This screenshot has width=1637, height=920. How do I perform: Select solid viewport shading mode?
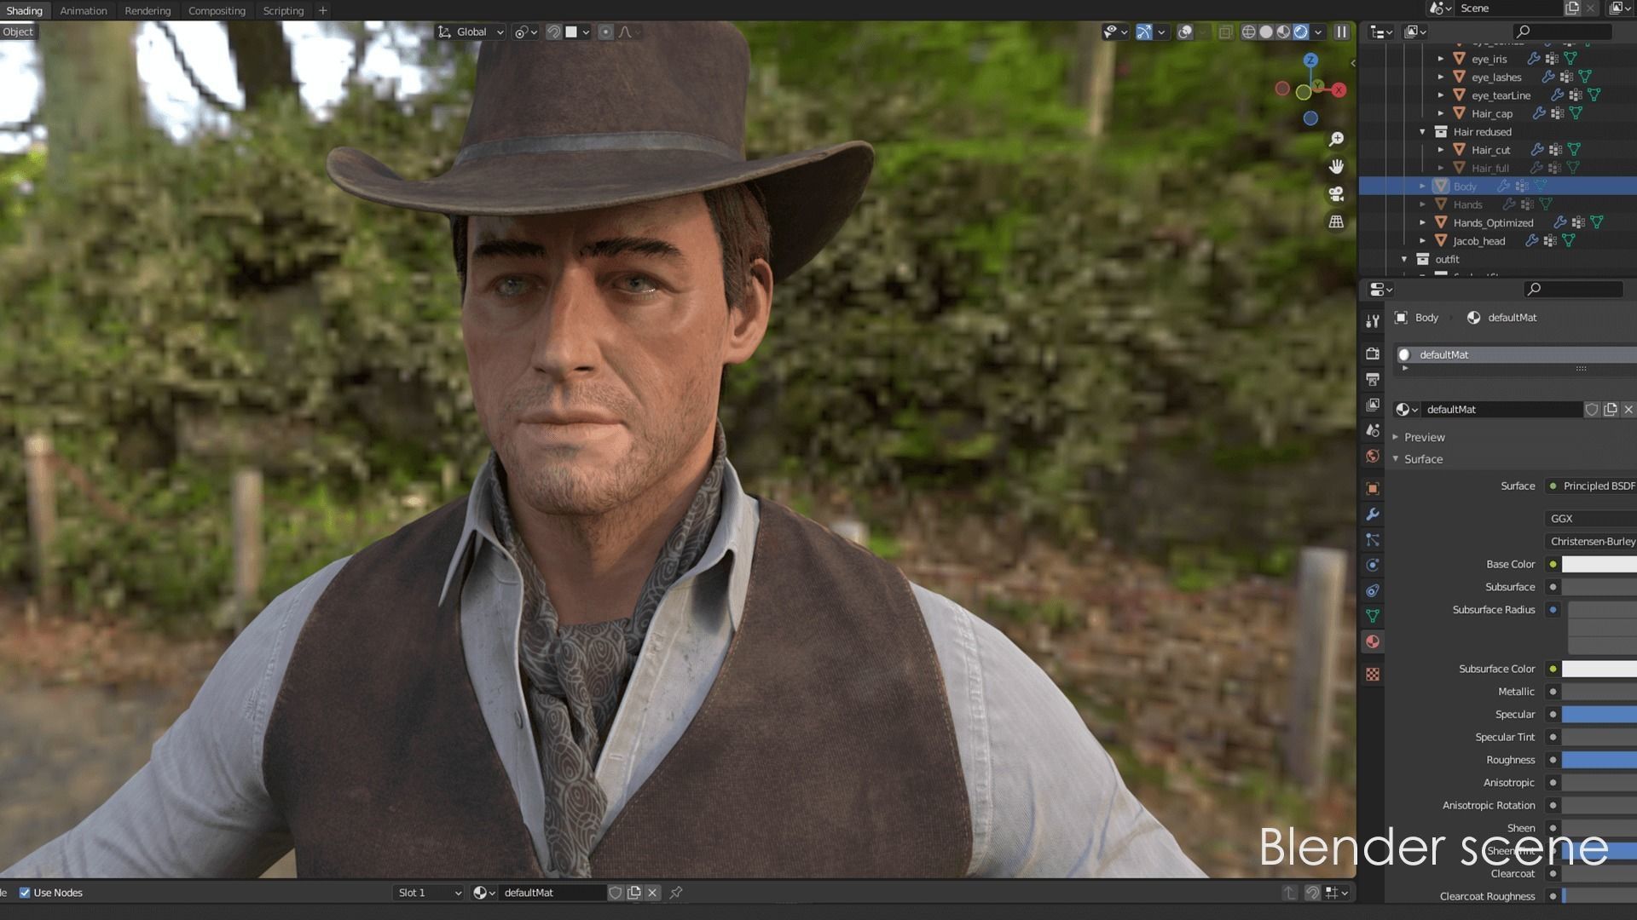[1266, 32]
